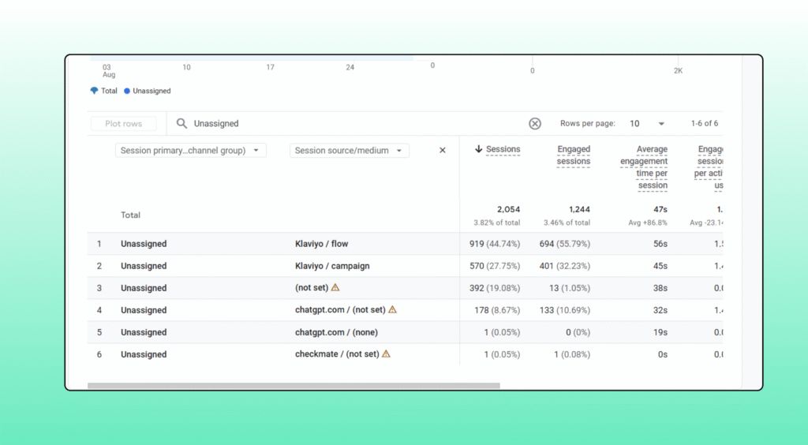Toggle the Total legend item
The height and width of the screenshot is (445, 808).
[104, 91]
